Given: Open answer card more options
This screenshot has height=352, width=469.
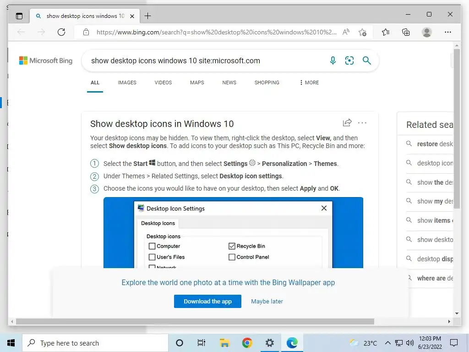Looking at the screenshot, I should 362,123.
